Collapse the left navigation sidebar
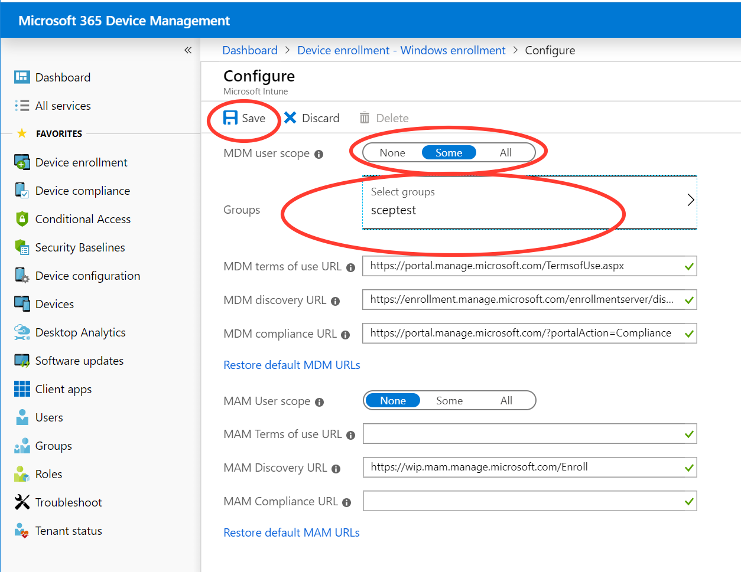This screenshot has width=741, height=572. [188, 50]
